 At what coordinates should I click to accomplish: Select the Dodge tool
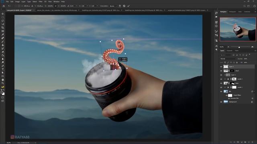click(3, 62)
